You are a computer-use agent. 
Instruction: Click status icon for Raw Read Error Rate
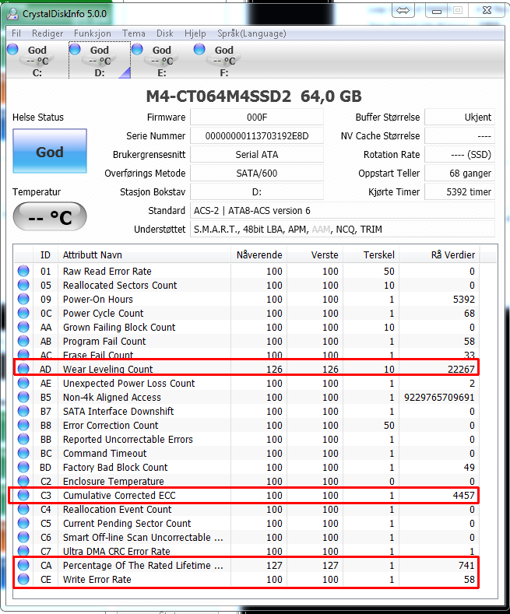pos(23,271)
